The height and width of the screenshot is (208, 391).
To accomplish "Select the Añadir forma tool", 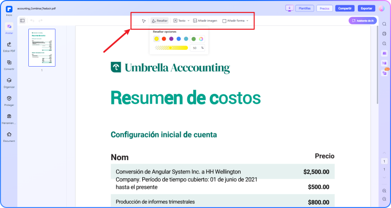I will 233,21.
